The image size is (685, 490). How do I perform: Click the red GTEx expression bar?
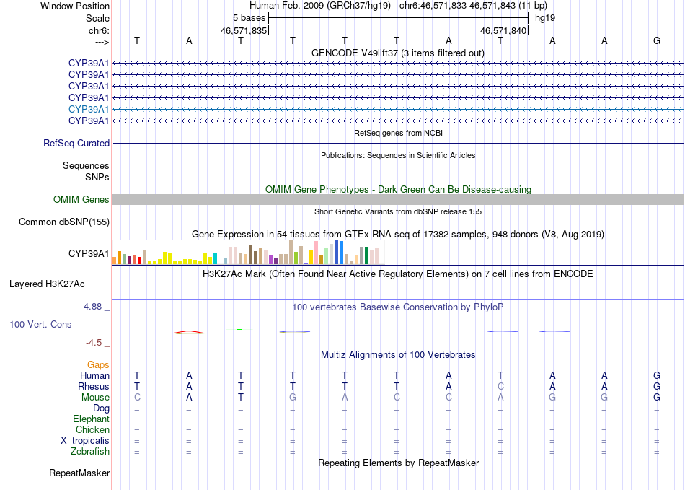click(x=139, y=260)
